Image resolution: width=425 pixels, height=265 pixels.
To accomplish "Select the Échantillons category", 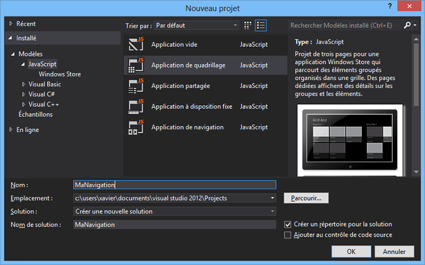I will [35, 114].
